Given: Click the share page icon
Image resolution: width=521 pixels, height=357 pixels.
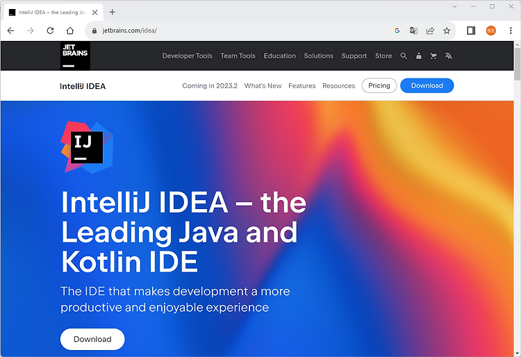Looking at the screenshot, I should [430, 31].
